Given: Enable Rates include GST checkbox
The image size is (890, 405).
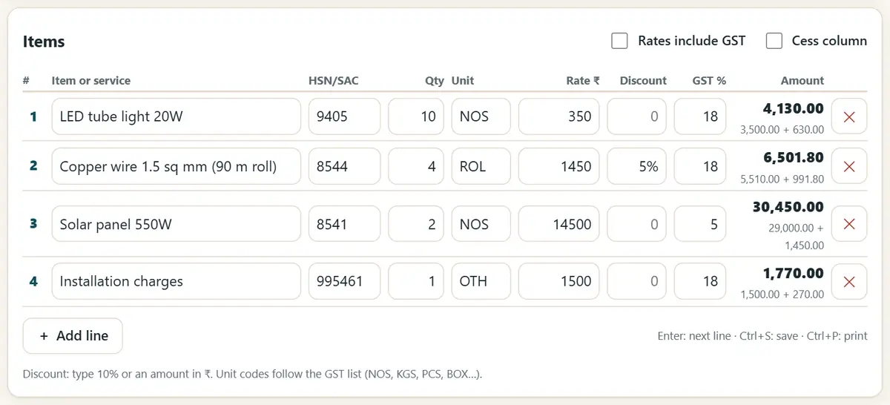Looking at the screenshot, I should (x=619, y=41).
